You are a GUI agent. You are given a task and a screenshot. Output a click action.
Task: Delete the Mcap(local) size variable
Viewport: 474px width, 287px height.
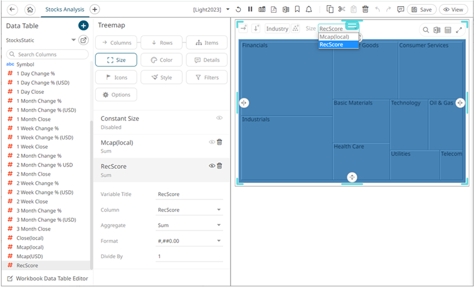click(x=219, y=142)
